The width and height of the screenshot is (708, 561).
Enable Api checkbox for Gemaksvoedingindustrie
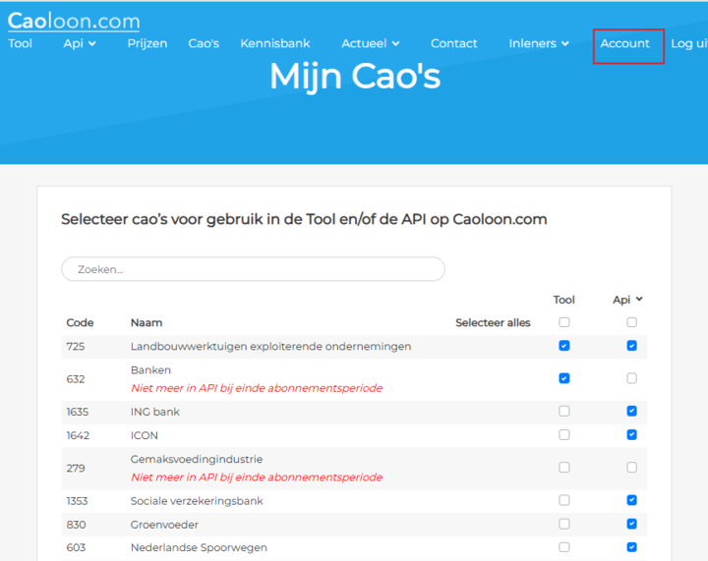631,468
